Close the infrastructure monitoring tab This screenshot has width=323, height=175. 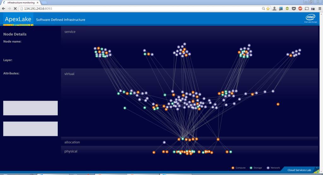38,2
